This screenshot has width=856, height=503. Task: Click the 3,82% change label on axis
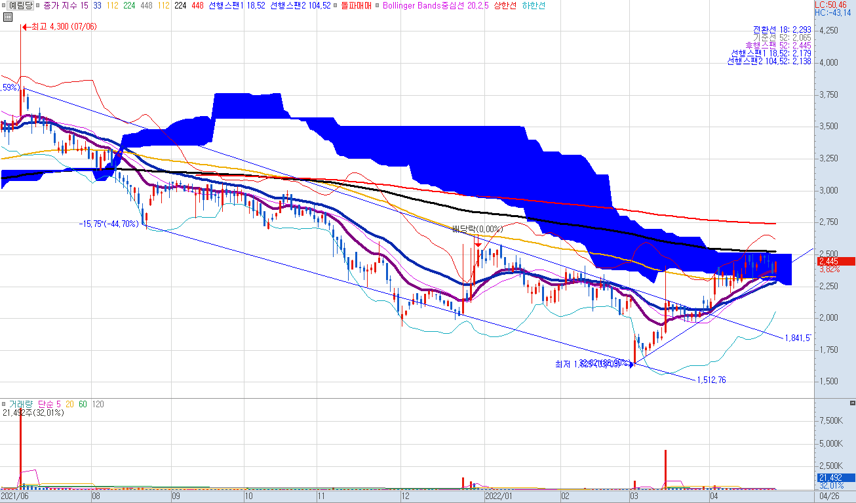[x=830, y=269]
